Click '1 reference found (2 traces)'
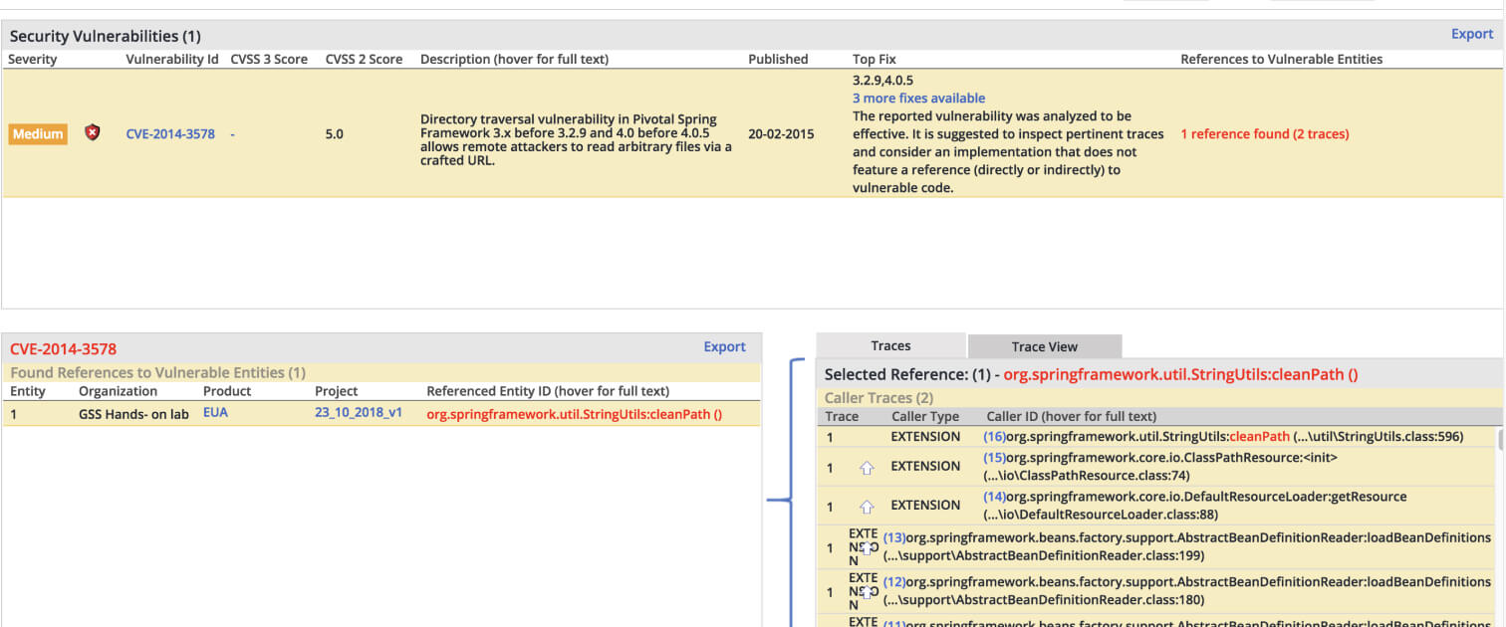 click(1265, 133)
